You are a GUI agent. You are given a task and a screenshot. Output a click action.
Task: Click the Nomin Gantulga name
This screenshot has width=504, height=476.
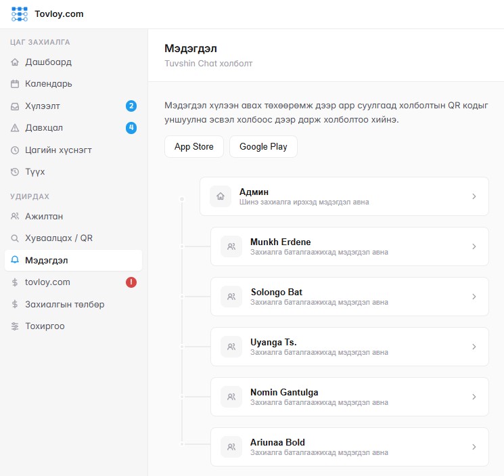click(x=284, y=393)
